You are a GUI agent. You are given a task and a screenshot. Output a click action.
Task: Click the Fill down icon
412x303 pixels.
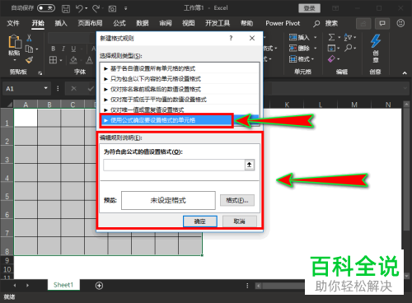pyautogui.click(x=331, y=49)
